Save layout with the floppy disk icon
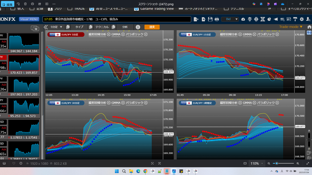312x175 pixels. (210, 19)
